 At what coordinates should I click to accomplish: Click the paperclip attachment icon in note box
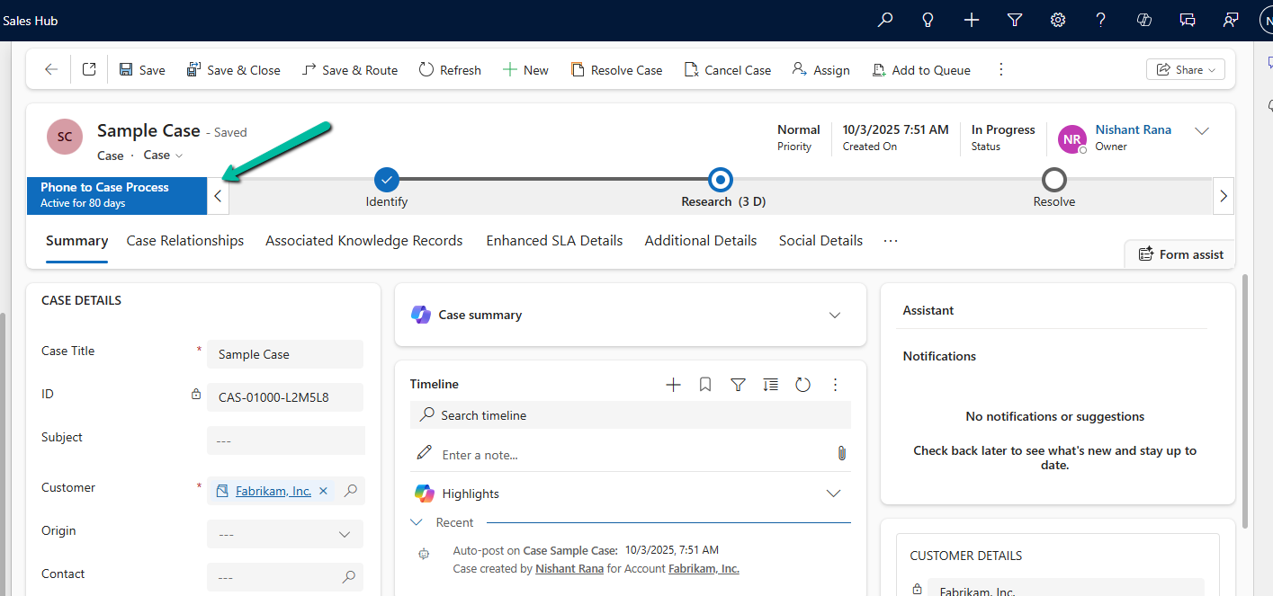(x=842, y=454)
